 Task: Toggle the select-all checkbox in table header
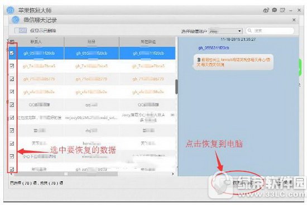(12, 41)
